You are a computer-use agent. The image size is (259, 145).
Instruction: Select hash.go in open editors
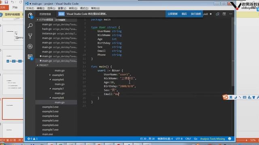tap(56, 29)
